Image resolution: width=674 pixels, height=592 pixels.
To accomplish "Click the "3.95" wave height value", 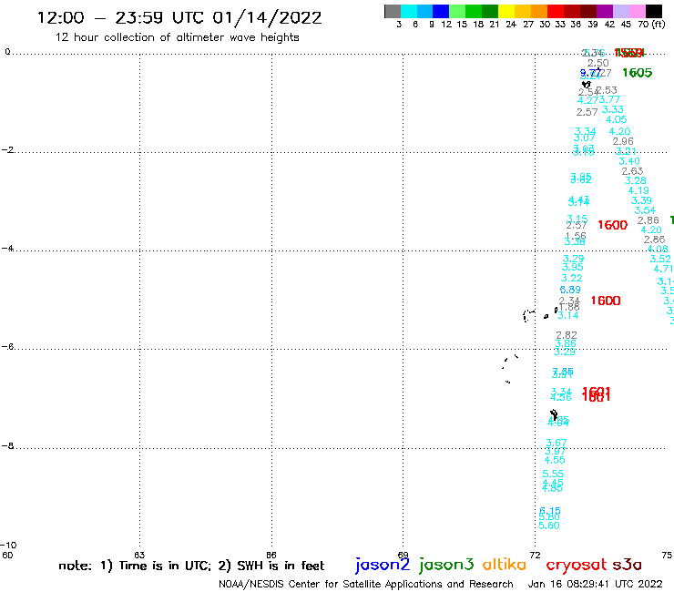I will tap(573, 268).
